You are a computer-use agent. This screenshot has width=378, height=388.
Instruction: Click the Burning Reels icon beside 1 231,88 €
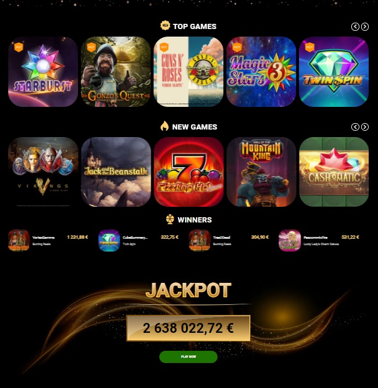[19, 240]
